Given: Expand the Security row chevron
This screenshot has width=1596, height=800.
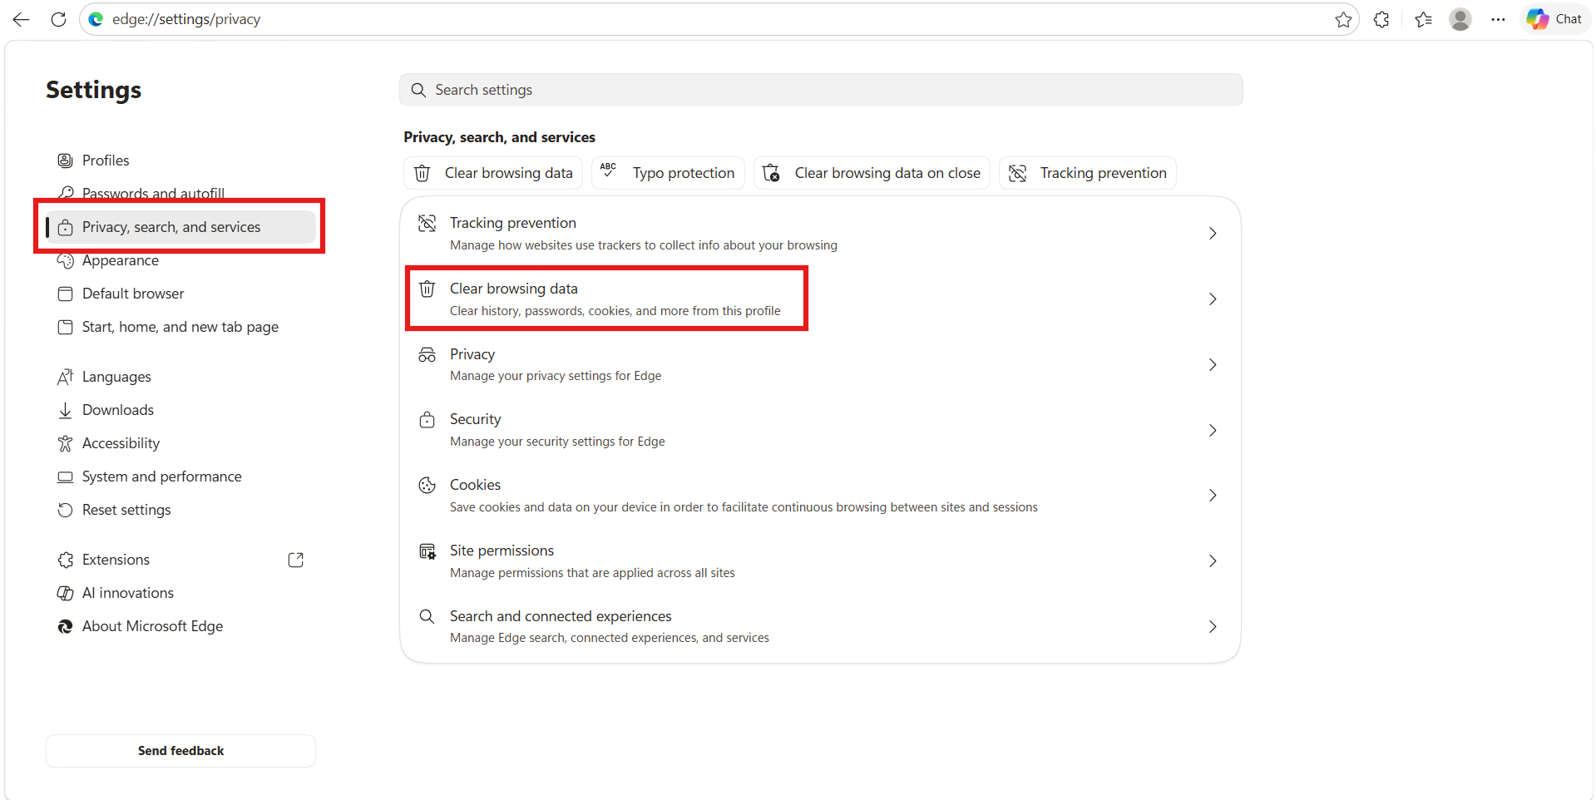Looking at the screenshot, I should click(x=1213, y=431).
